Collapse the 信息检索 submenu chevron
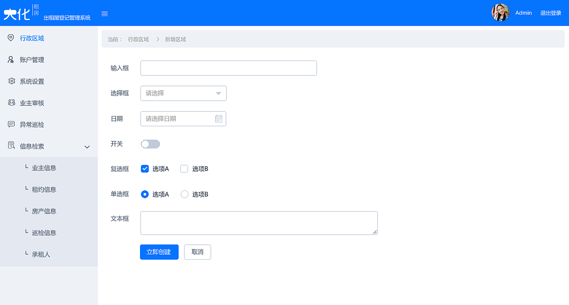 click(x=87, y=147)
